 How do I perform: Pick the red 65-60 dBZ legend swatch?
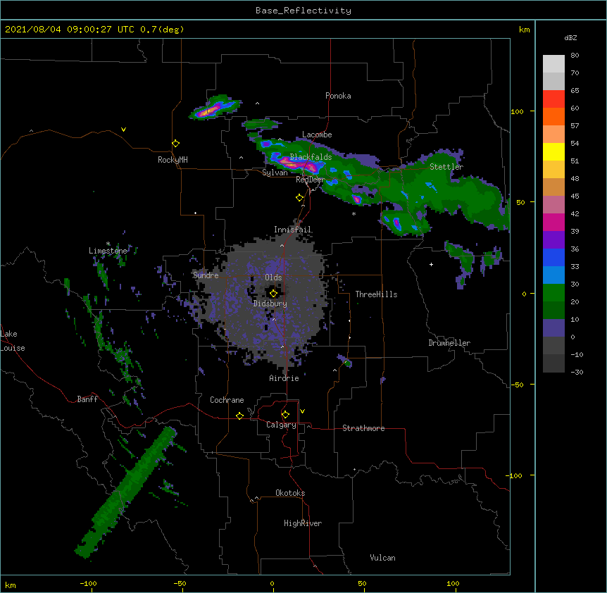click(x=553, y=99)
